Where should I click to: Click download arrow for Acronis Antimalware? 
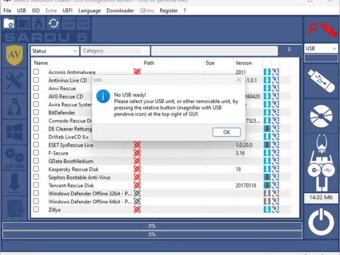(267, 72)
